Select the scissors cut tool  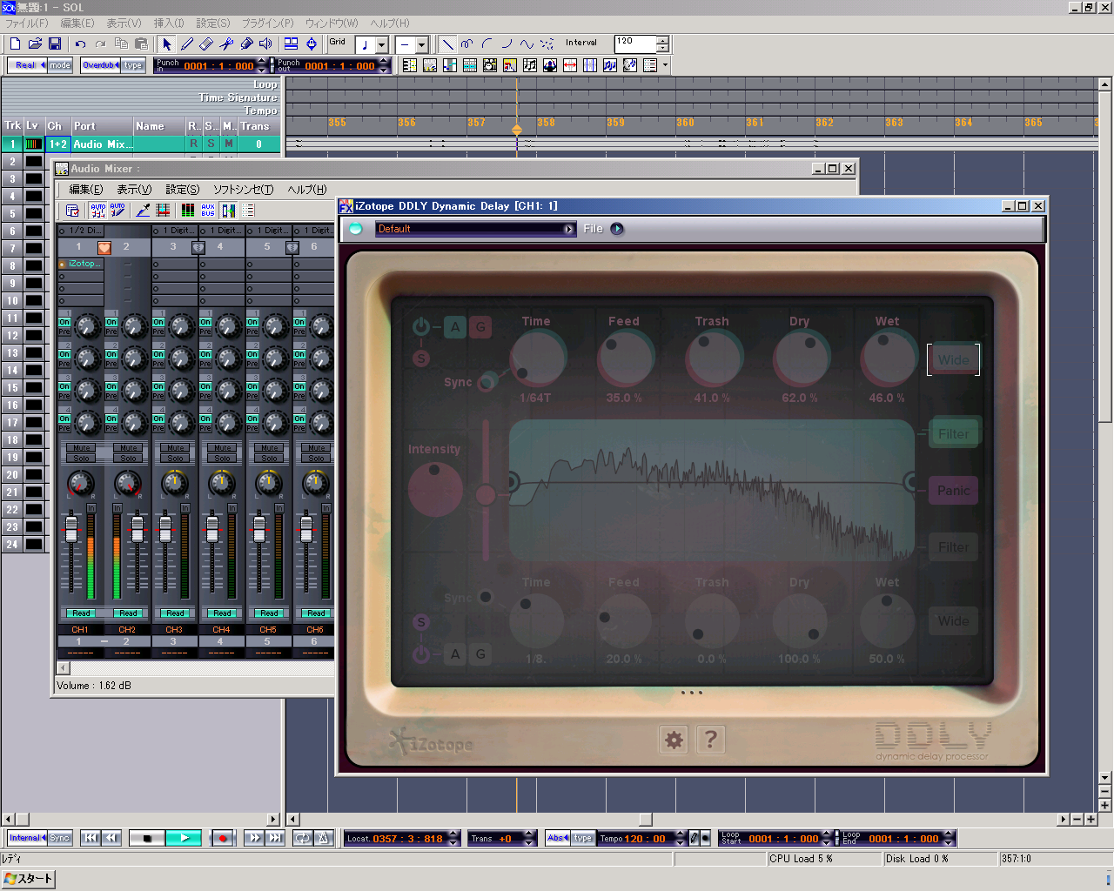pyautogui.click(x=227, y=44)
